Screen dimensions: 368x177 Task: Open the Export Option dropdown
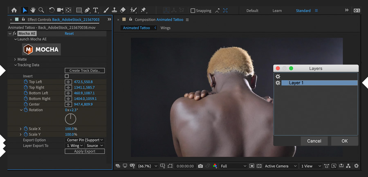85,140
